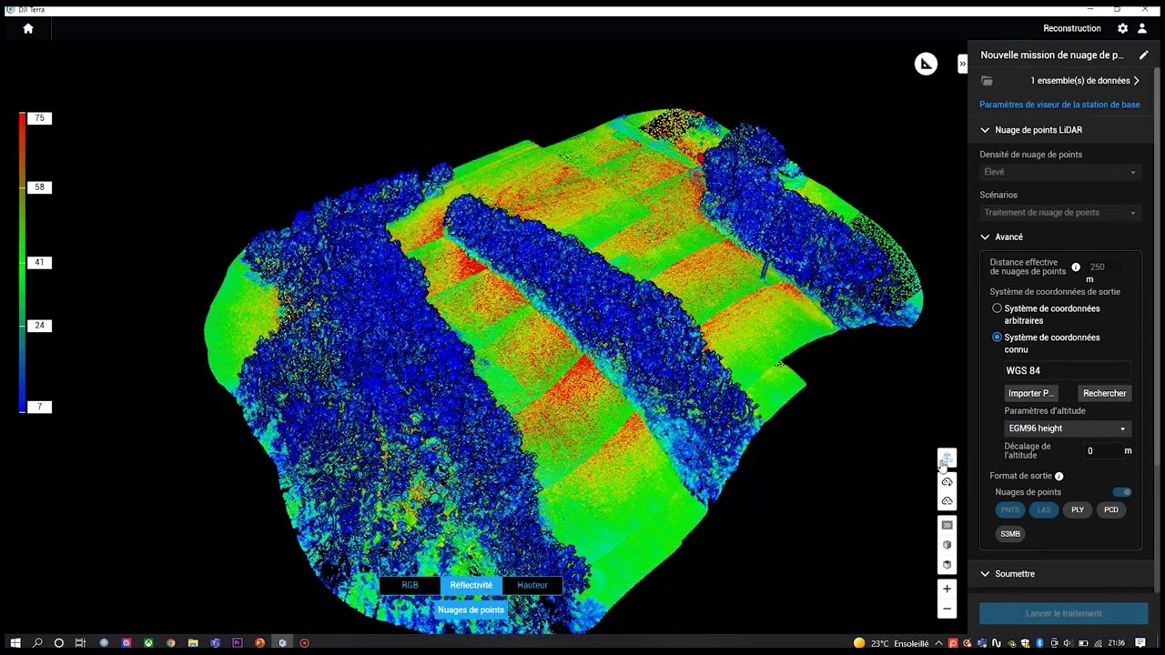Viewport: 1165px width, 655px height.
Task: Click the Lancer le traitement button
Action: pos(1063,614)
